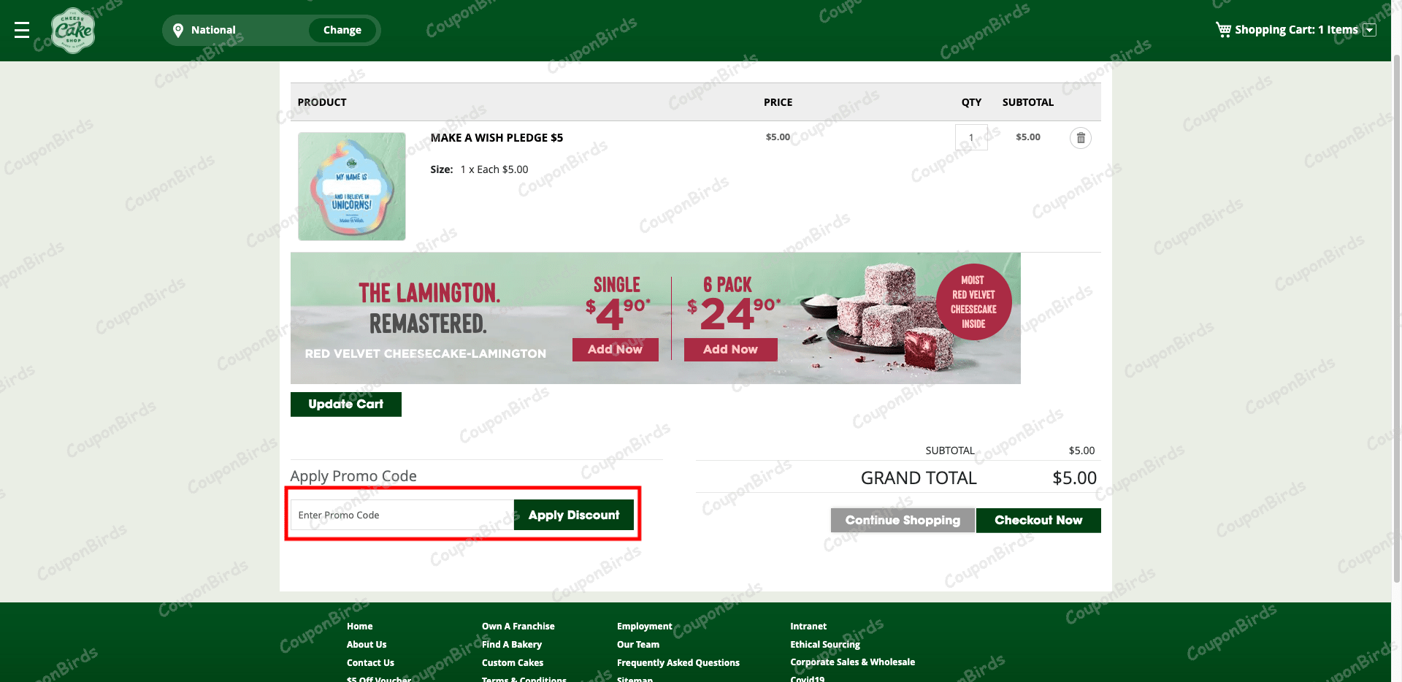Add single Lamington to cart
The height and width of the screenshot is (682, 1402).
[615, 350]
